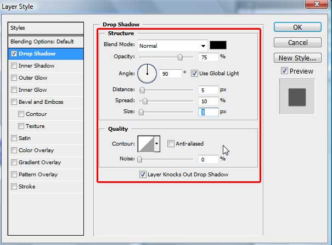Open the black shadow color swatch
This screenshot has height=245, width=332.
(x=218, y=45)
